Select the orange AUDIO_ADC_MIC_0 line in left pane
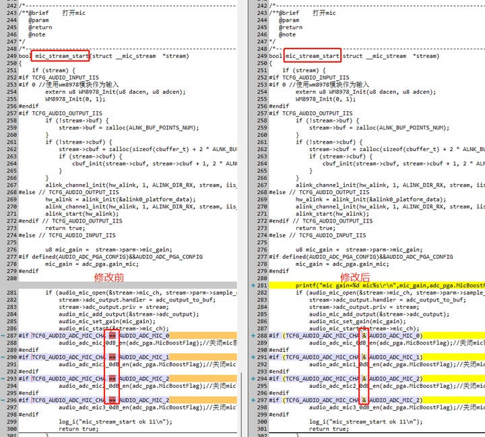The image size is (485, 437). point(128,336)
